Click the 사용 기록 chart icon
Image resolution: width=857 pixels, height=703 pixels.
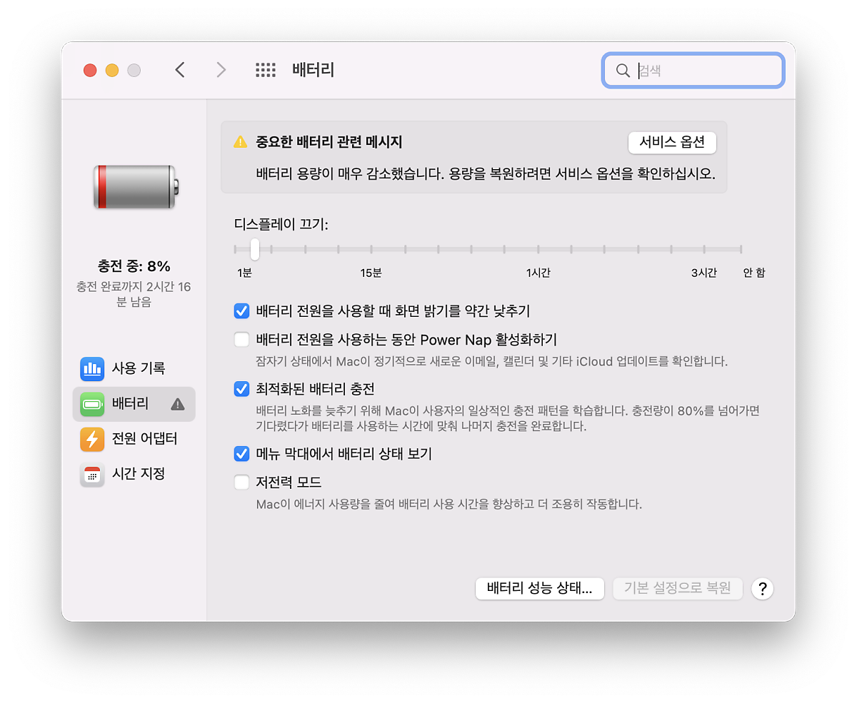[92, 369]
